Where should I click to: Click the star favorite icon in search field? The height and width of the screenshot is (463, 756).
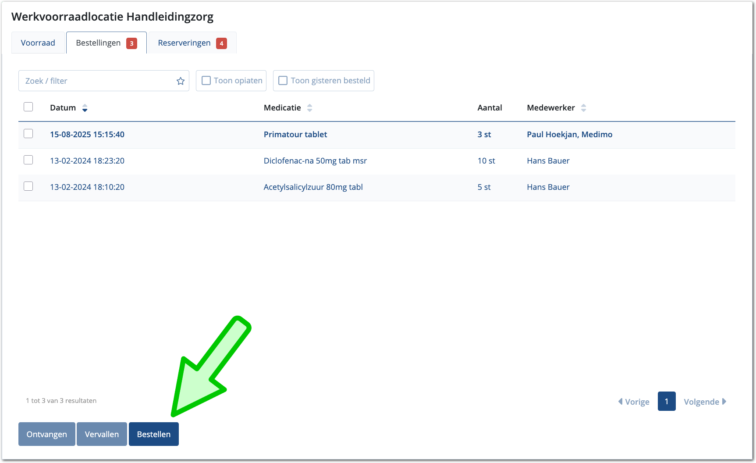click(x=180, y=81)
